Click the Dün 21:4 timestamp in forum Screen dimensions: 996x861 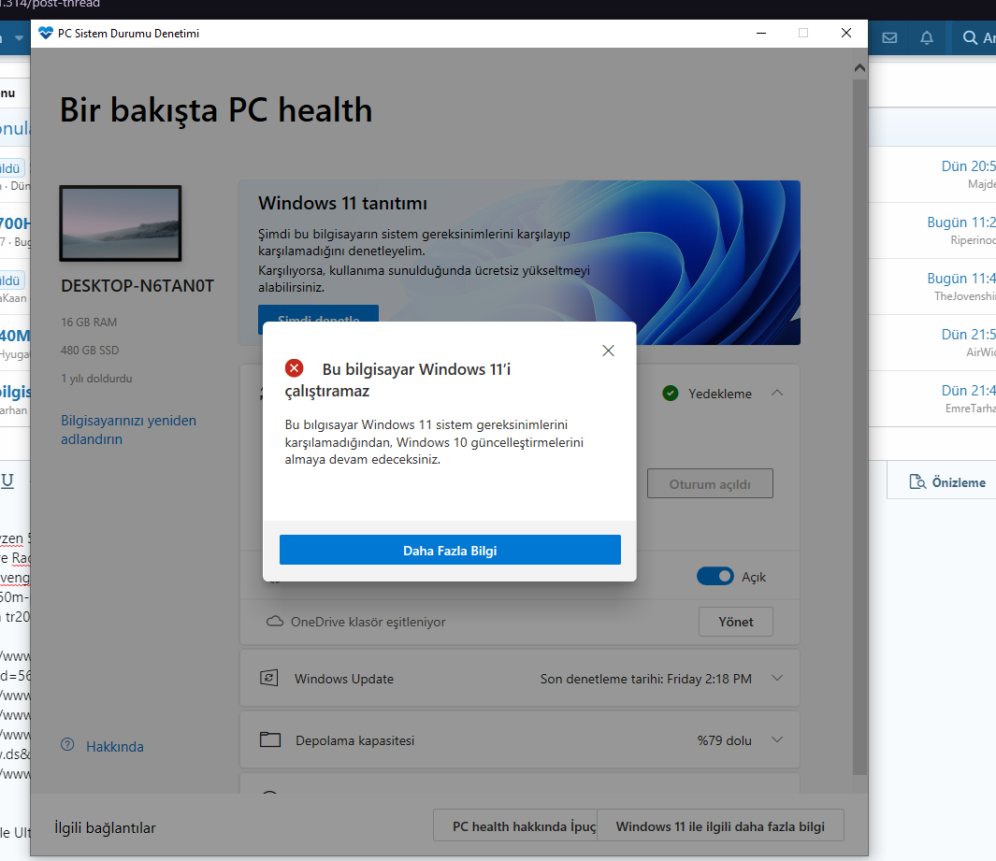(968, 390)
